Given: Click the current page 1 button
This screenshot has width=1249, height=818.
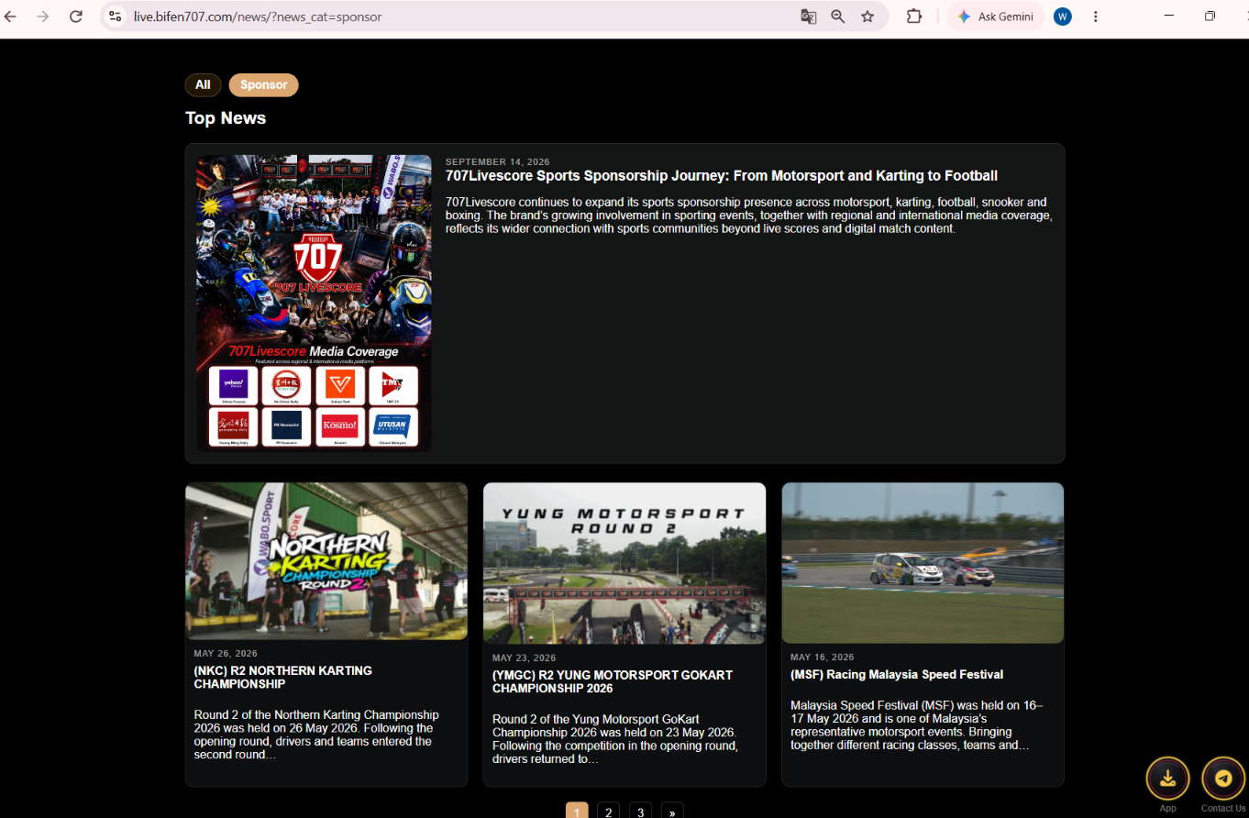Looking at the screenshot, I should click(577, 812).
